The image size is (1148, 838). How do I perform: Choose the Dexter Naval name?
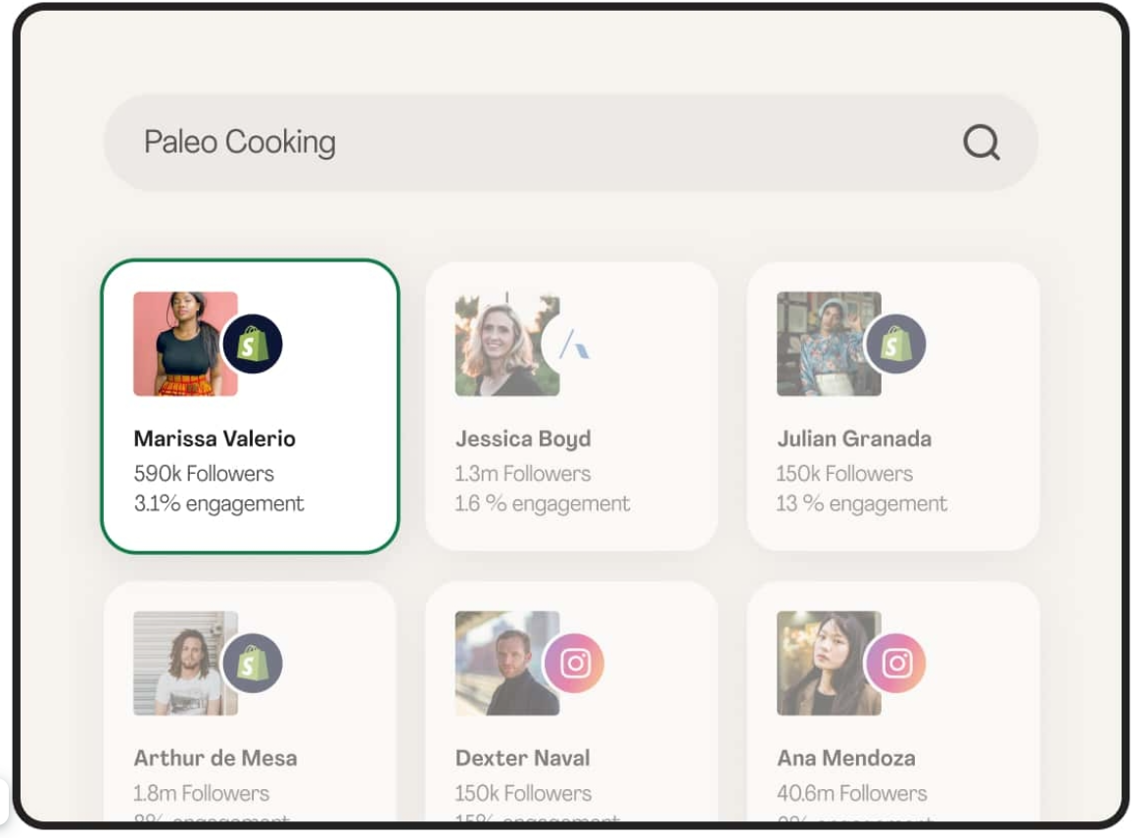522,758
